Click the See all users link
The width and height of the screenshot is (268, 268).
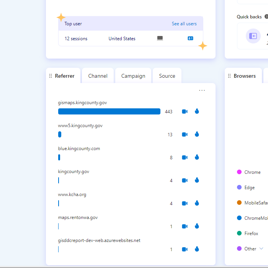coord(184,24)
